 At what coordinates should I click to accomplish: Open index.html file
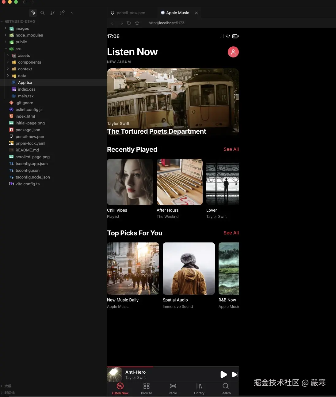coord(53,116)
